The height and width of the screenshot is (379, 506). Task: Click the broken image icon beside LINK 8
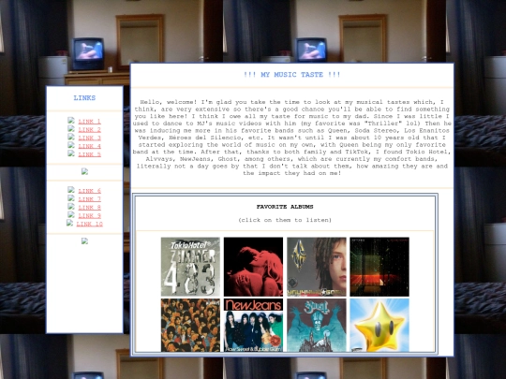click(71, 206)
